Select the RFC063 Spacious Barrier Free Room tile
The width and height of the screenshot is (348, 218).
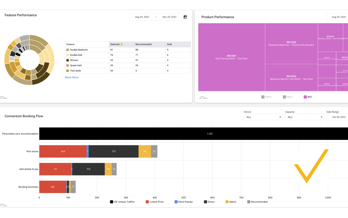(291, 77)
